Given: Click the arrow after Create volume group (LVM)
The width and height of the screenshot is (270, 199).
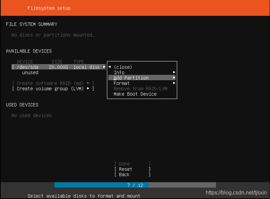Looking at the screenshot, I should coord(88,88).
